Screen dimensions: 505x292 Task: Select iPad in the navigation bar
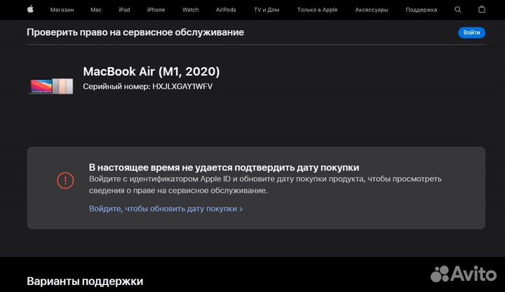click(x=124, y=10)
